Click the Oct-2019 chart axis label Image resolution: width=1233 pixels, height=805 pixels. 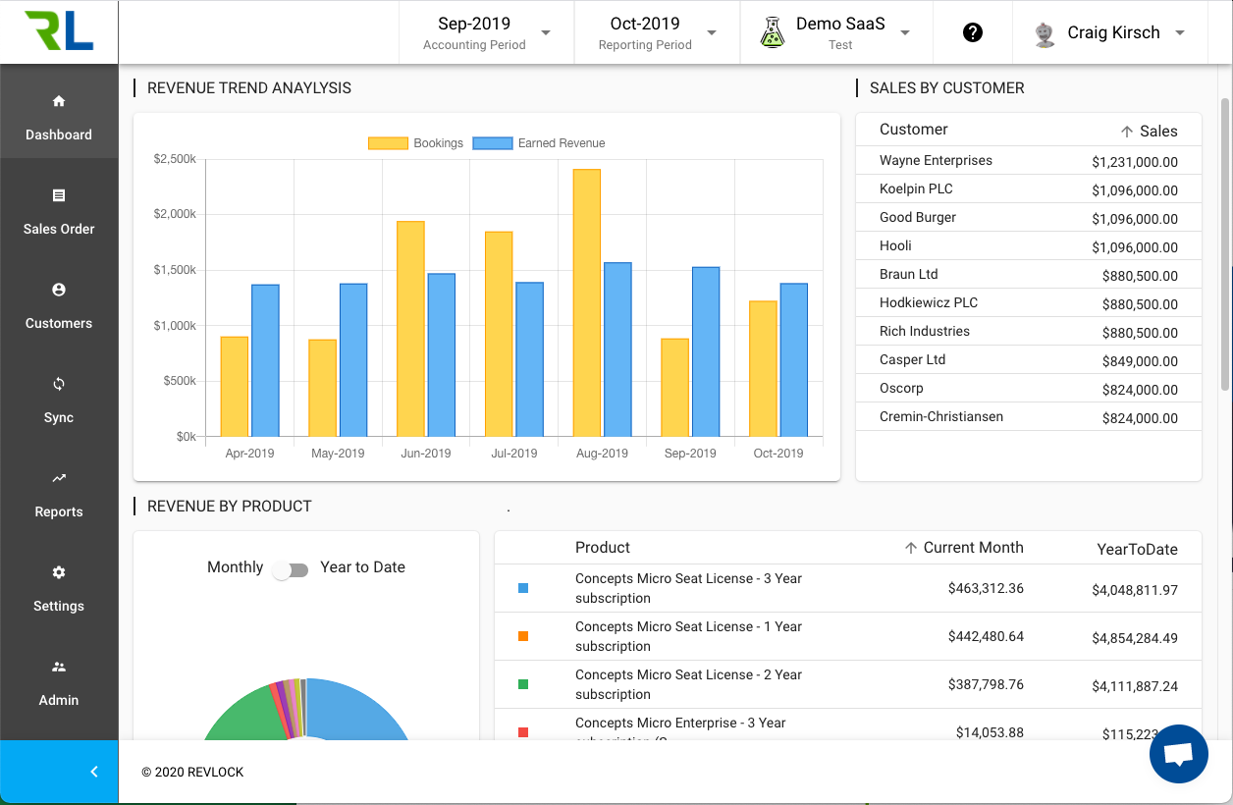tap(777, 454)
